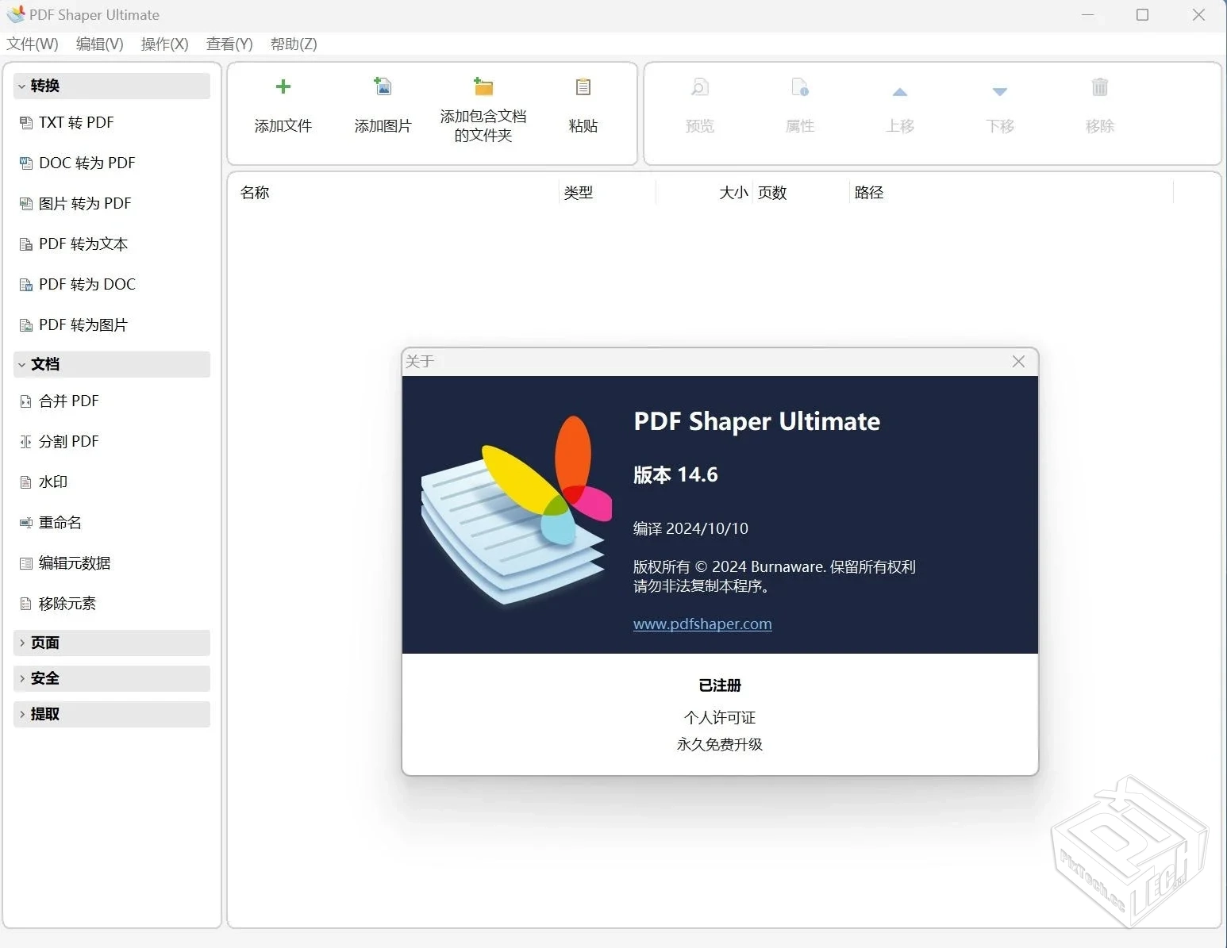Select the TXT 转 PDF converter

(x=75, y=122)
